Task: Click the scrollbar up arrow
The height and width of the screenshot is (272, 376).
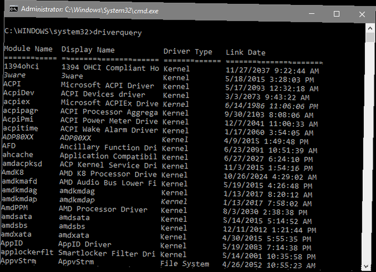Action: pos(370,28)
